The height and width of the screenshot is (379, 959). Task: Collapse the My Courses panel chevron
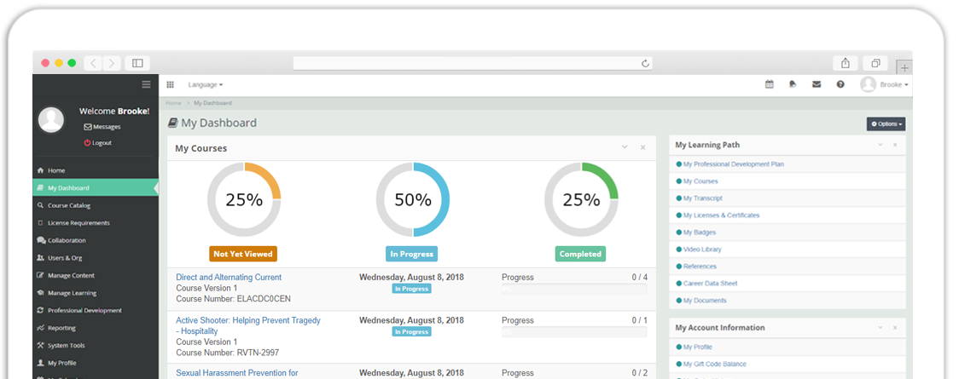(625, 147)
